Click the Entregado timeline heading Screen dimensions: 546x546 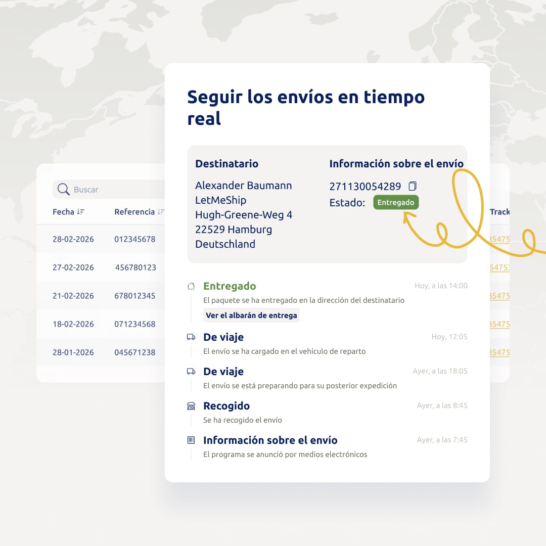[x=230, y=286]
